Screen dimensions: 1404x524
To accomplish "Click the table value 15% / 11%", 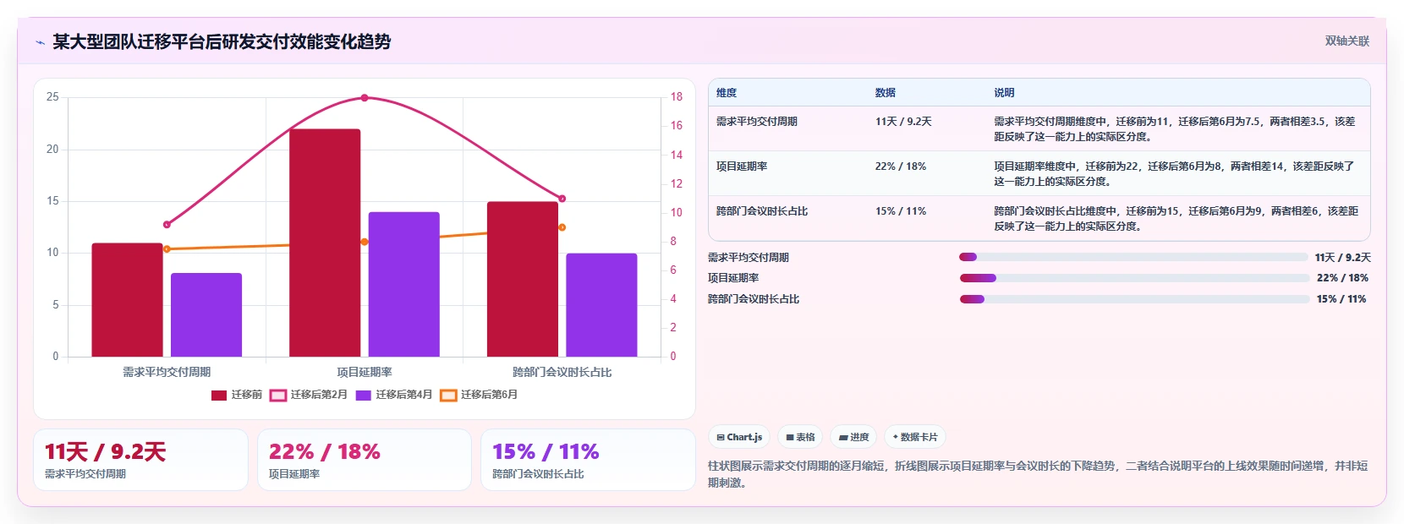I will coord(901,211).
